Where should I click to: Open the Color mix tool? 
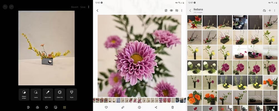click(x=60, y=94)
